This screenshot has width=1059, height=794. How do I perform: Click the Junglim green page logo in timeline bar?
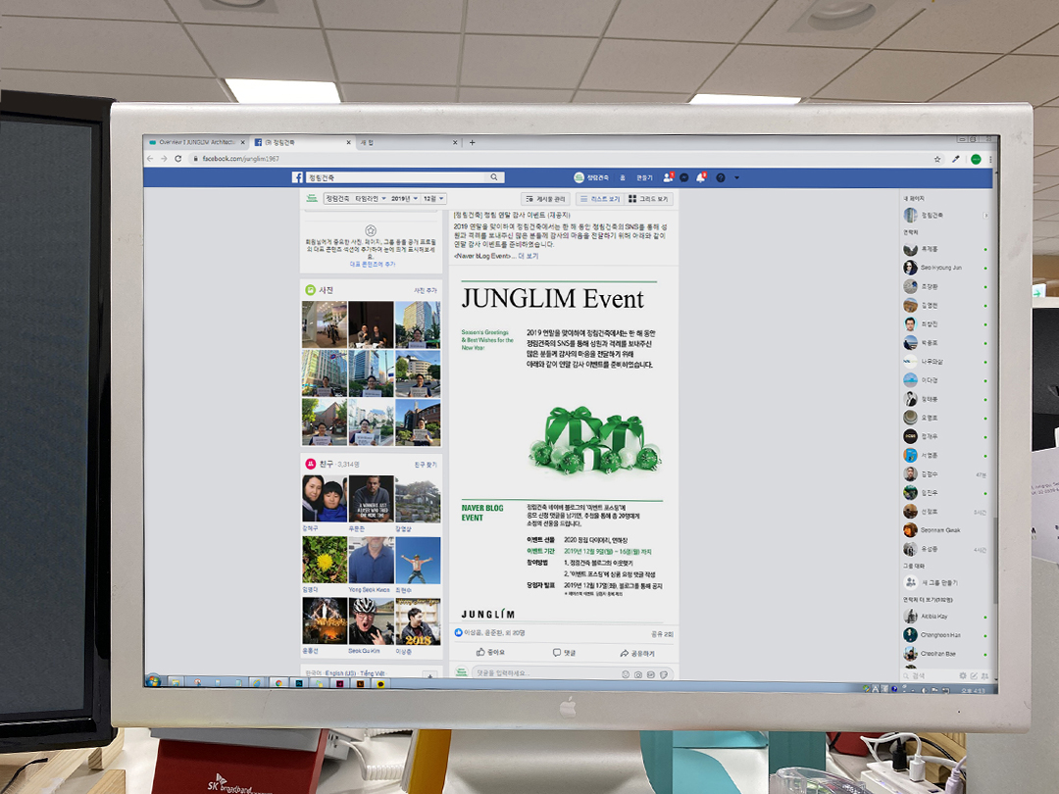tap(312, 198)
